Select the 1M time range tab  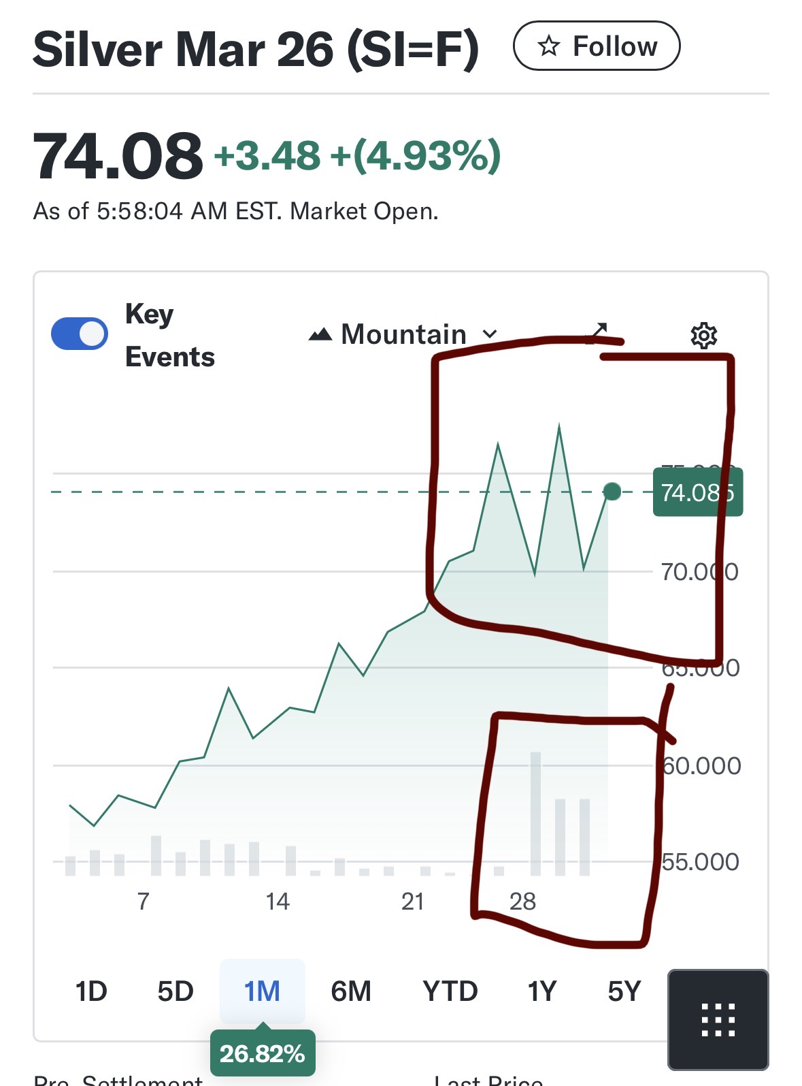(x=262, y=991)
